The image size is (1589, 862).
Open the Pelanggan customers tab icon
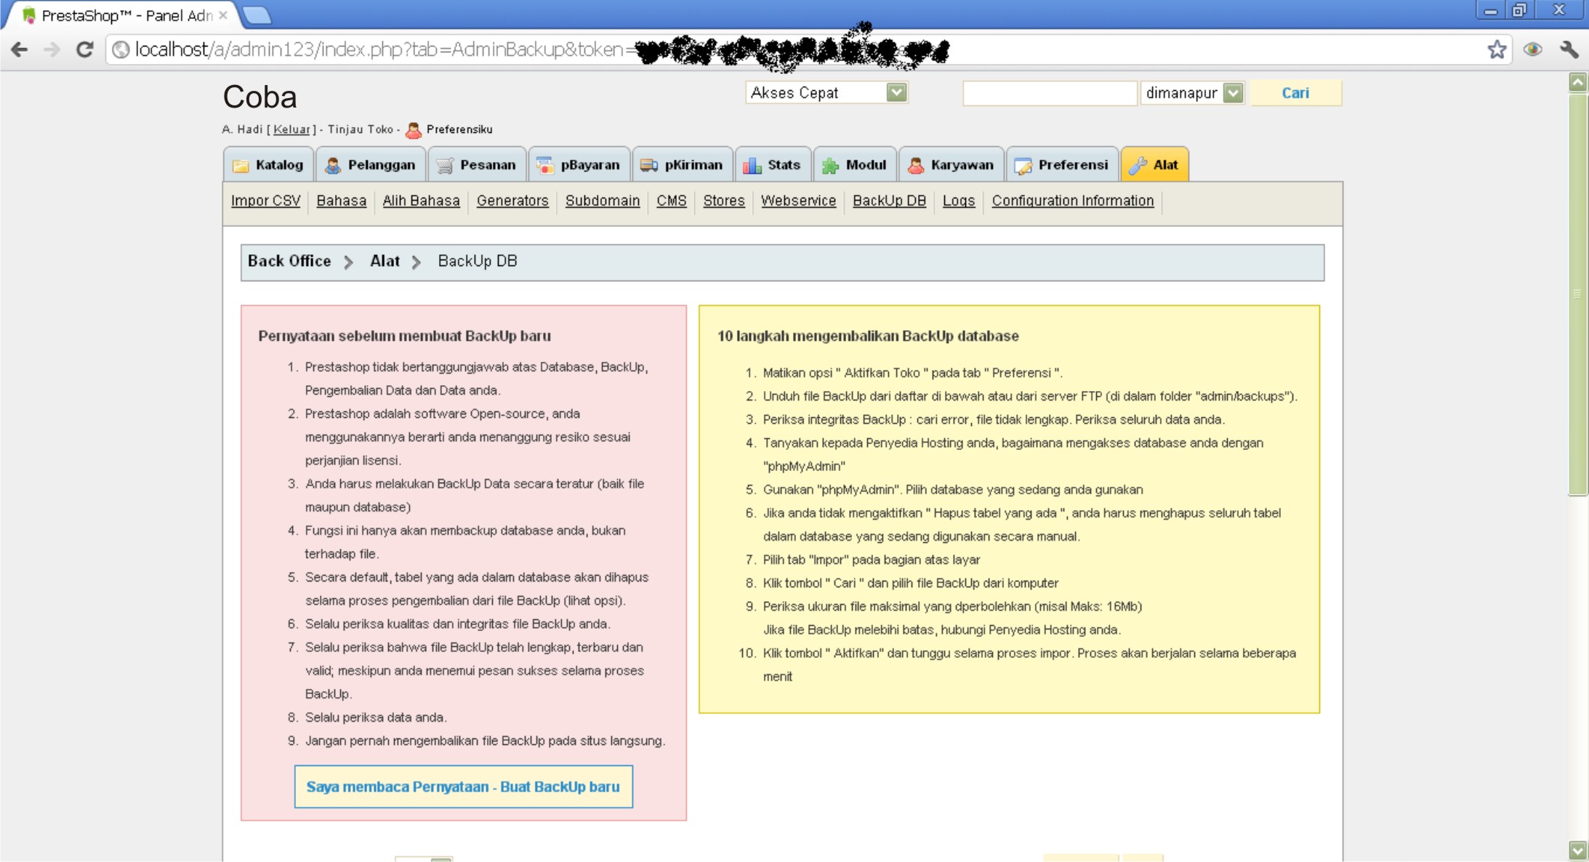coord(333,166)
